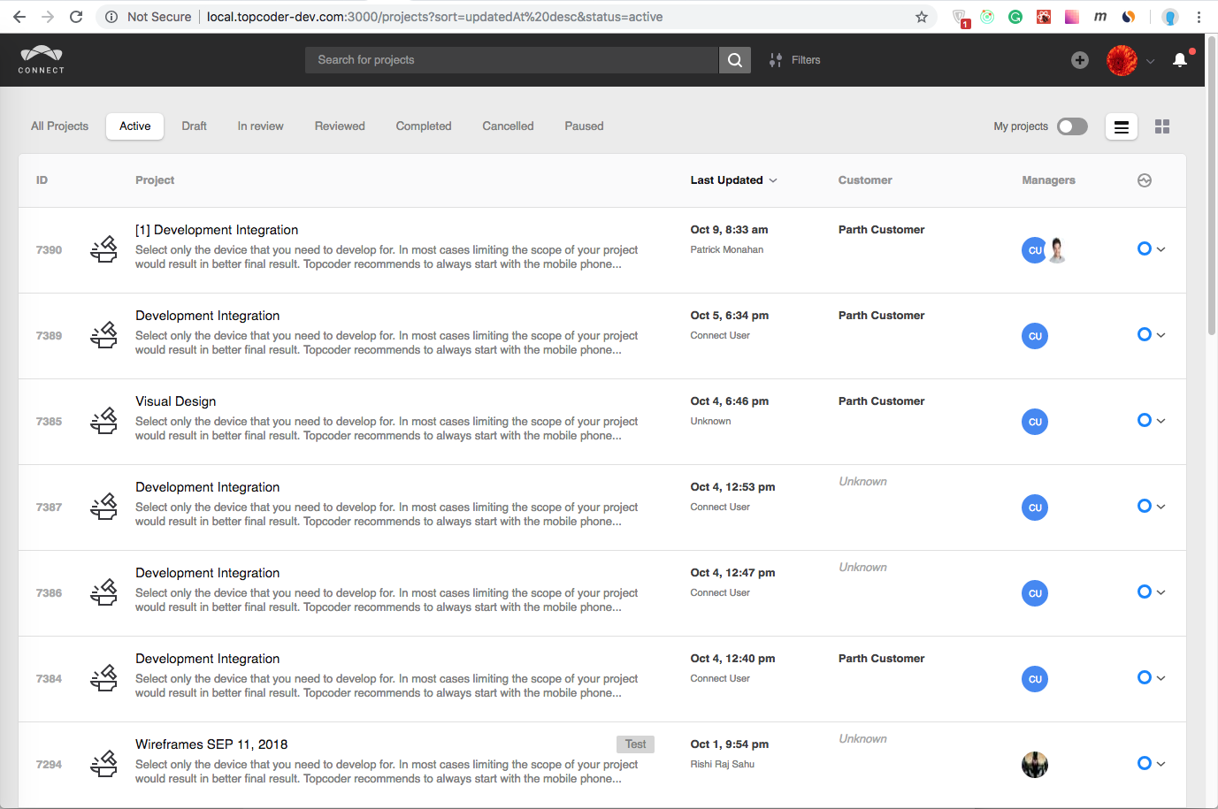Click project ID 7294

(x=49, y=765)
